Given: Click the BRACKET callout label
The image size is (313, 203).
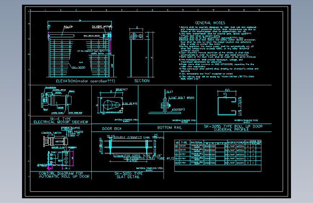Looking at the screenshot, I should click(122, 89).
